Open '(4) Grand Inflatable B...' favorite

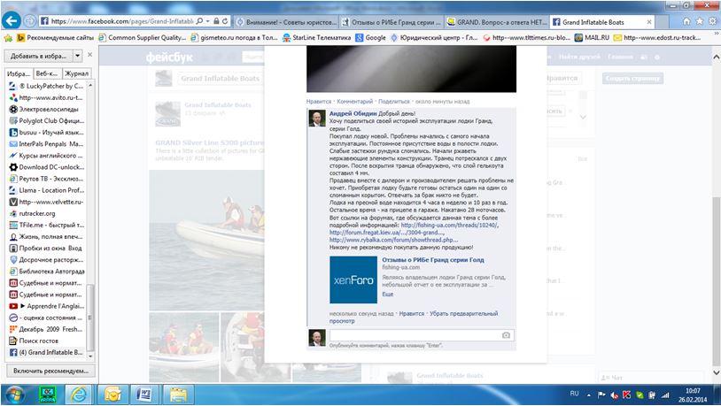pos(47,352)
